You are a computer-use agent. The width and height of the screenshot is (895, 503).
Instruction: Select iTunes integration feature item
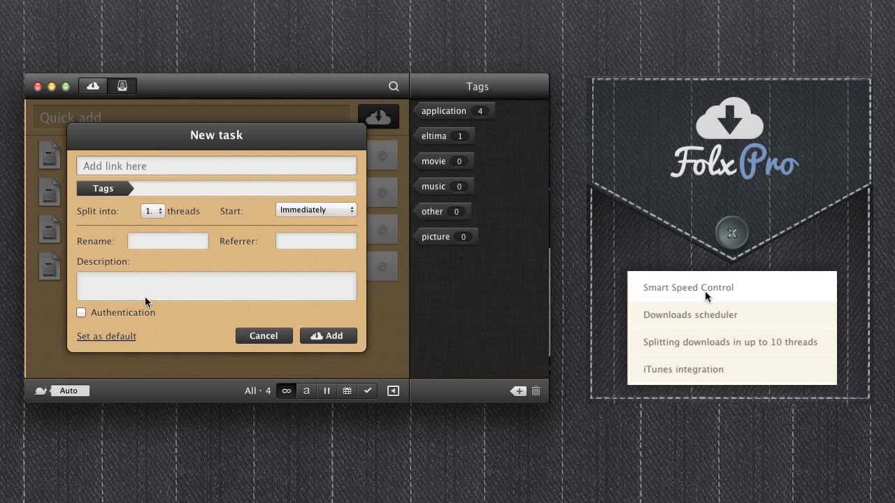coord(732,369)
